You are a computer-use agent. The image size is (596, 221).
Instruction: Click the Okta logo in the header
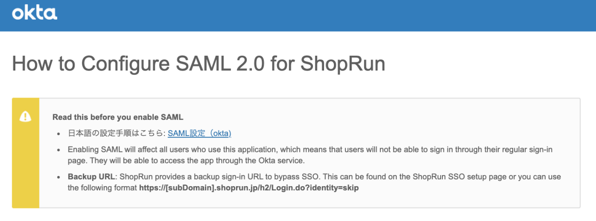pyautogui.click(x=34, y=13)
